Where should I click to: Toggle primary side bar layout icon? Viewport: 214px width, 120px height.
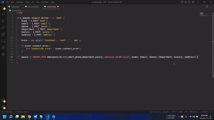[x=182, y=2]
